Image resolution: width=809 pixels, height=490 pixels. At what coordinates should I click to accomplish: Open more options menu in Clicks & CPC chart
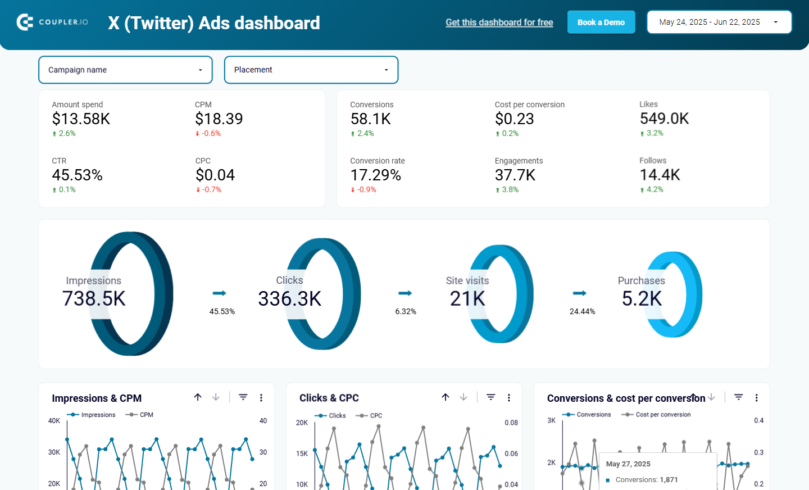(509, 397)
